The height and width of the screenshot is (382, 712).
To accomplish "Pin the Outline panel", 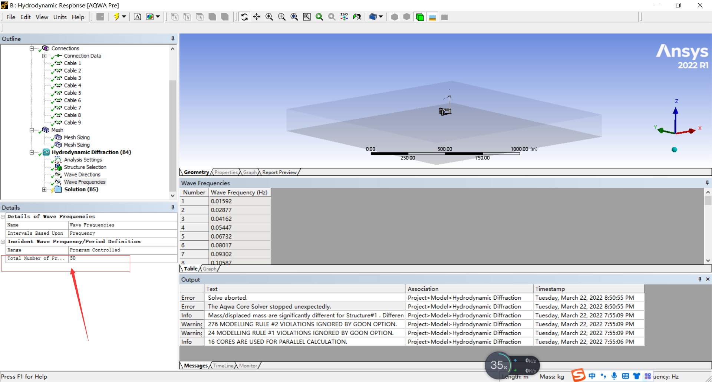I will point(173,39).
